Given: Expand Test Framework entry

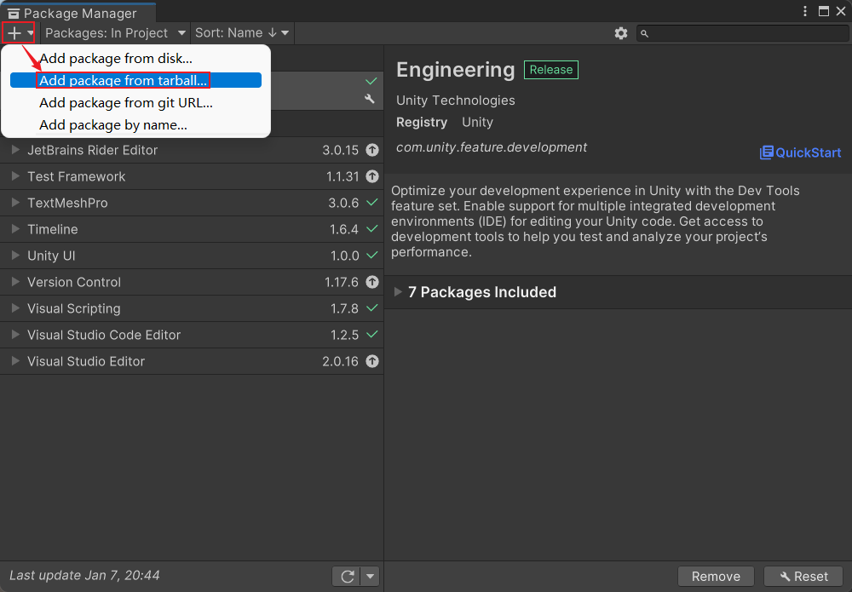Looking at the screenshot, I should point(15,176).
